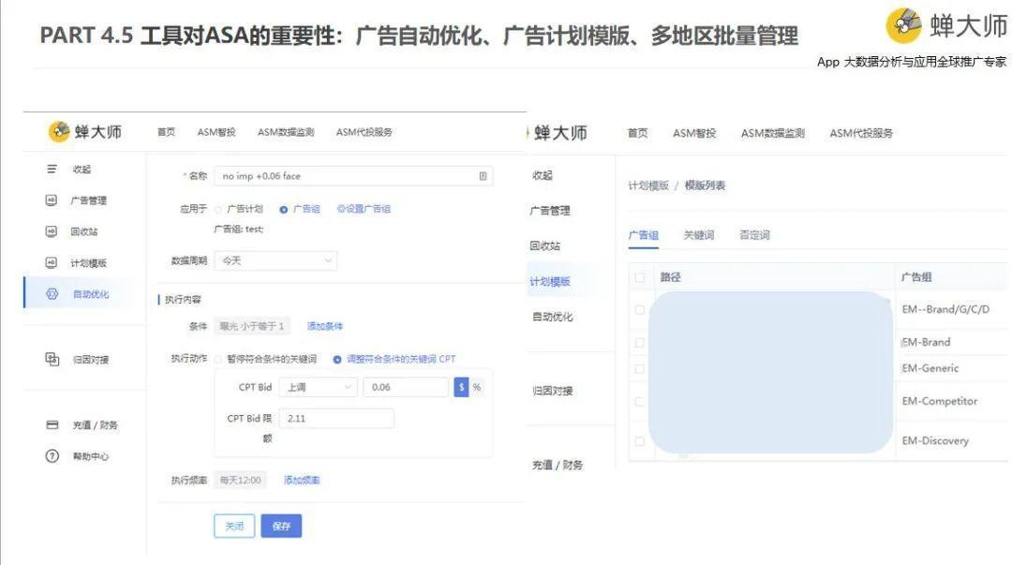Click the 路径 column header
Image resolution: width=1012 pixels, height=565 pixels.
pyautogui.click(x=670, y=277)
